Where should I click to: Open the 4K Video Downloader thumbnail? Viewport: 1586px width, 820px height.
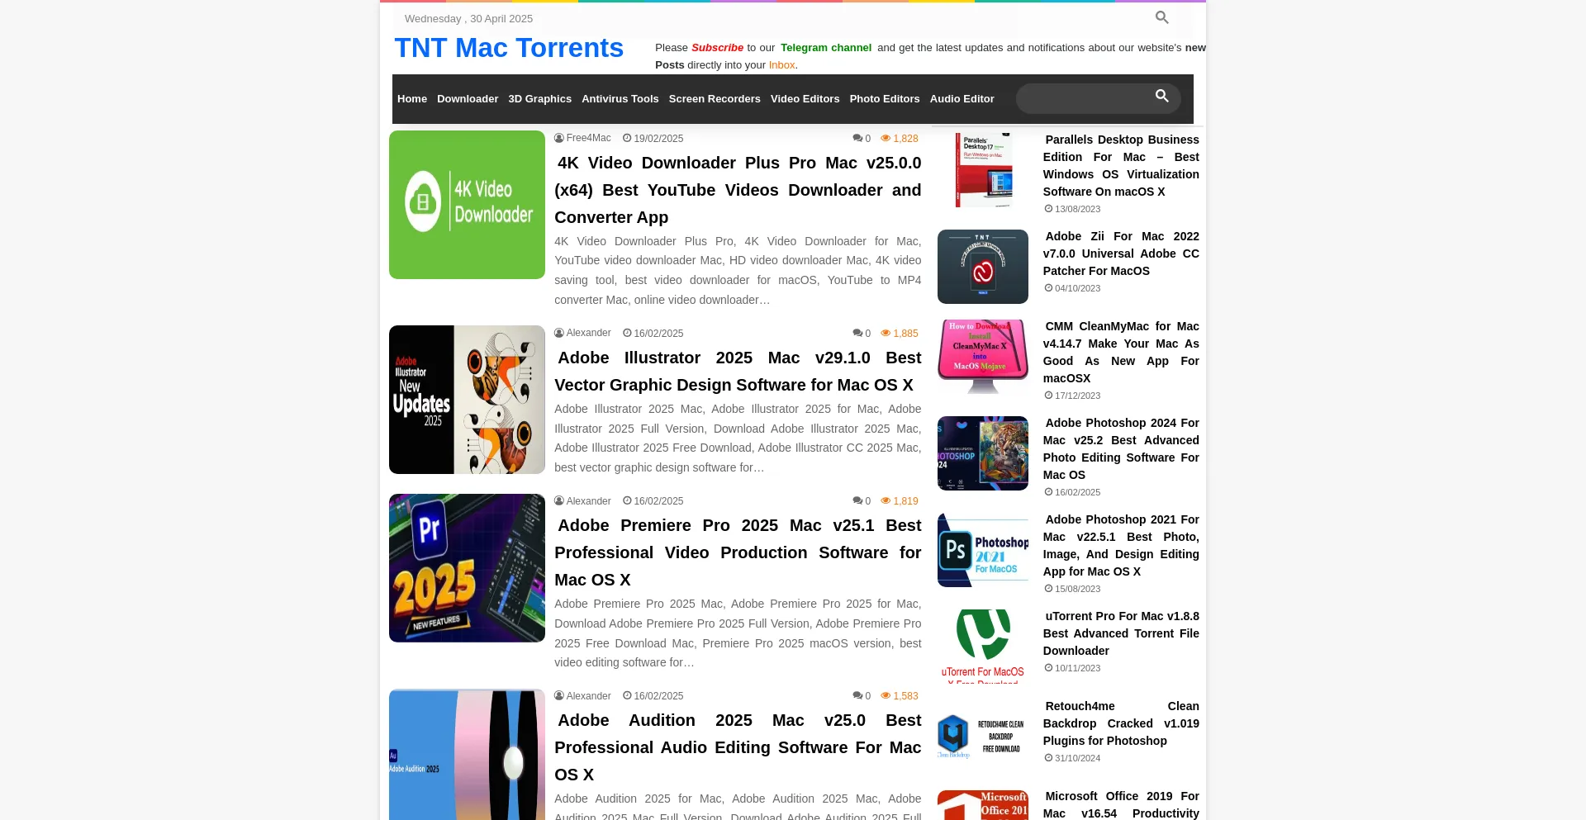467,205
